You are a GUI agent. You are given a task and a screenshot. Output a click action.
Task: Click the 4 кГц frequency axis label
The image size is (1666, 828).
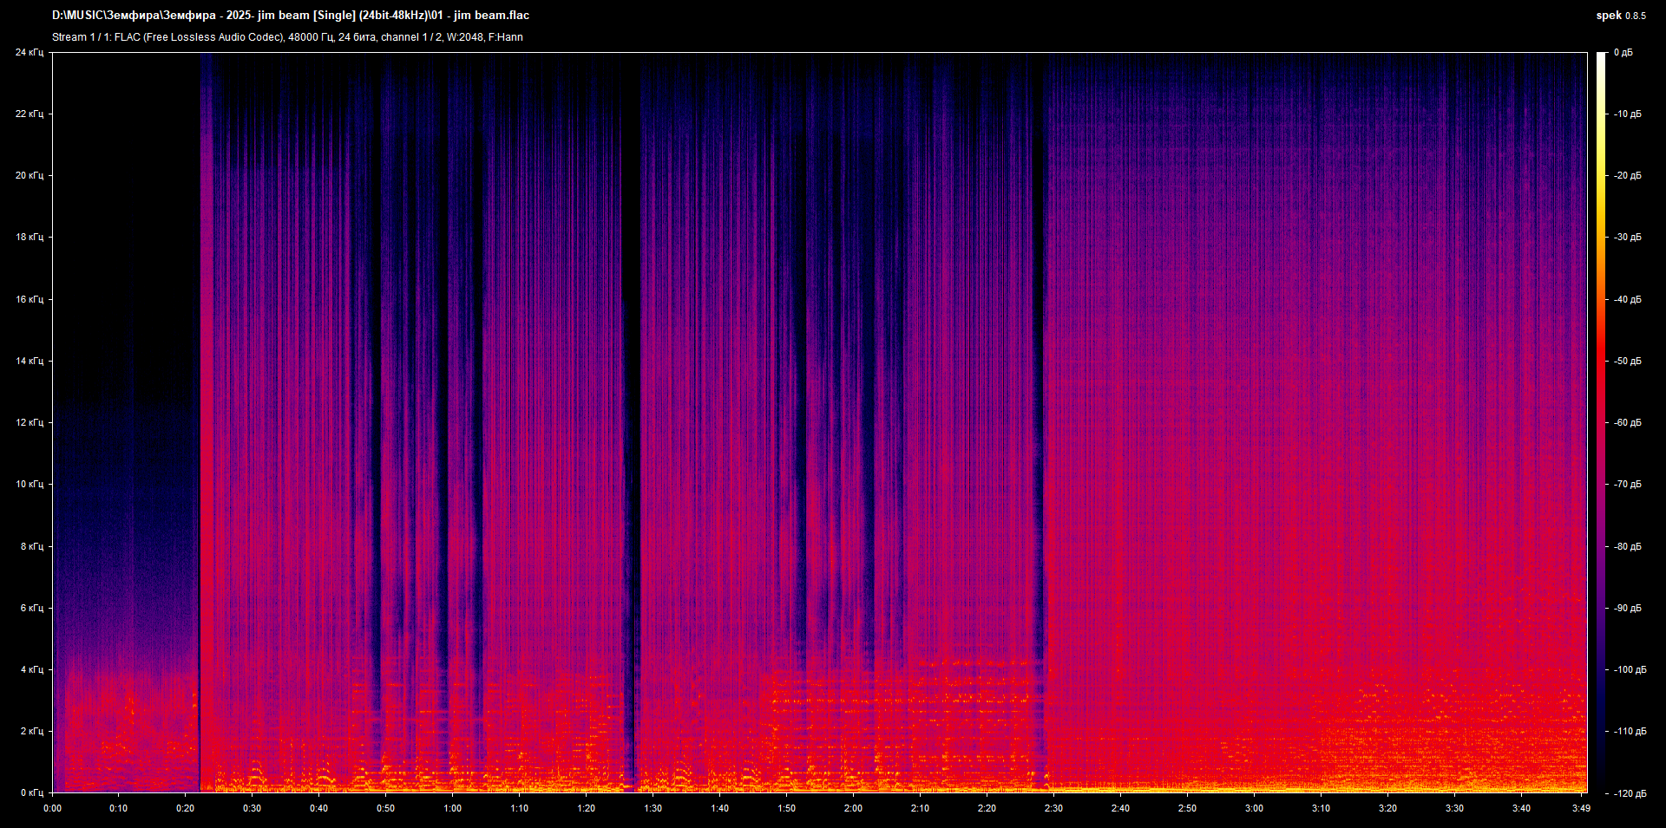tap(31, 669)
